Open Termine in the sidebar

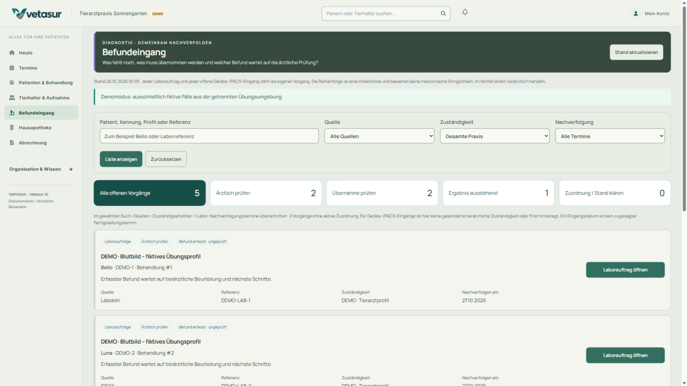tap(41, 68)
